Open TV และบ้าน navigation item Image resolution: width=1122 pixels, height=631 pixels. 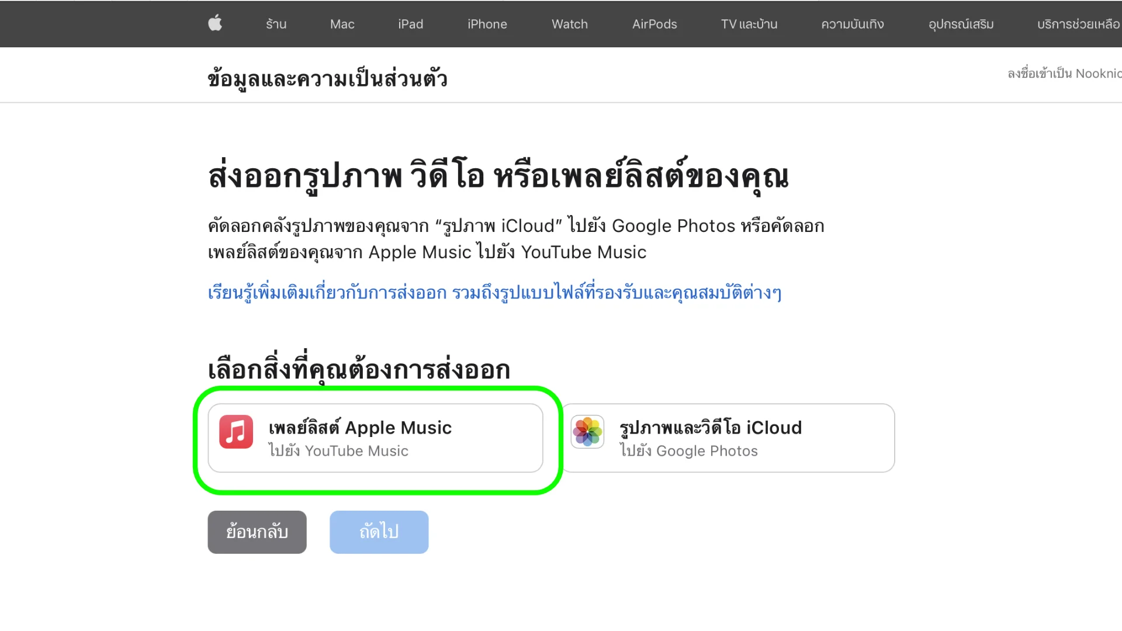click(749, 24)
